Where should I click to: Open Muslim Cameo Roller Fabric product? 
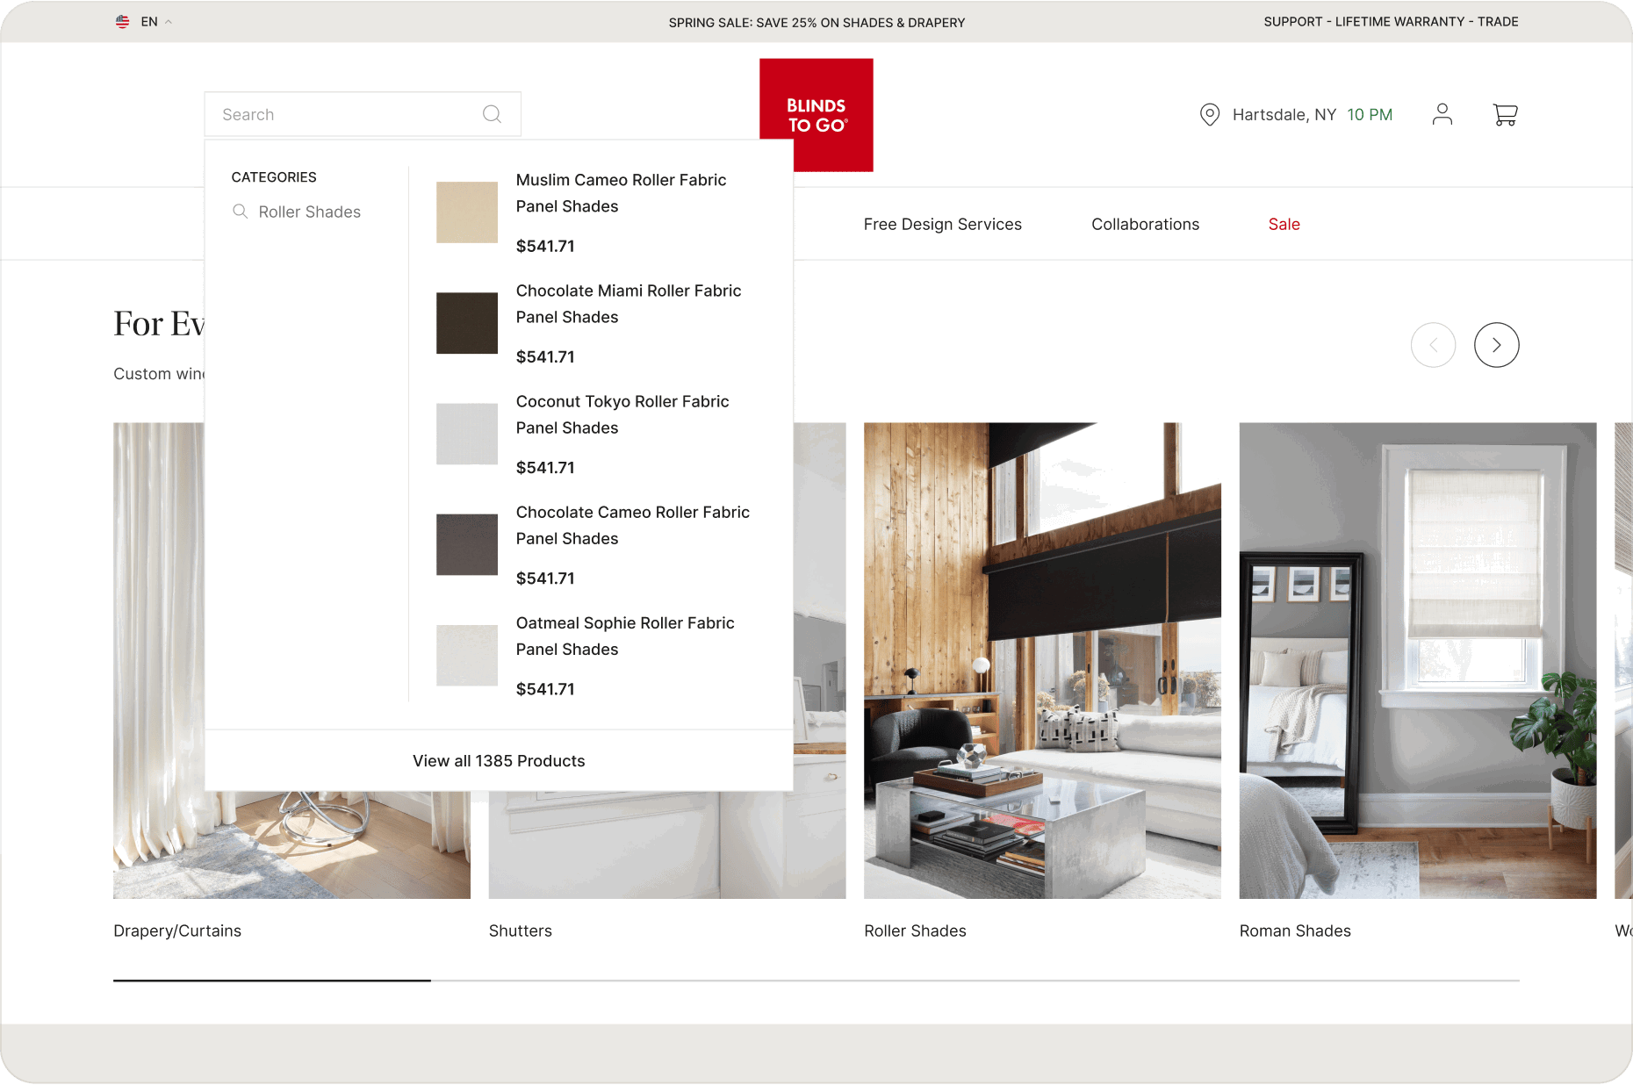(621, 193)
